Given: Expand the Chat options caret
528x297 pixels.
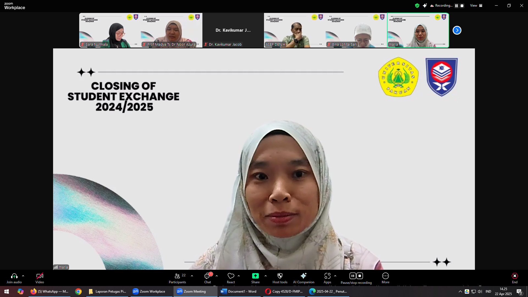Looking at the screenshot, I should [217, 276].
